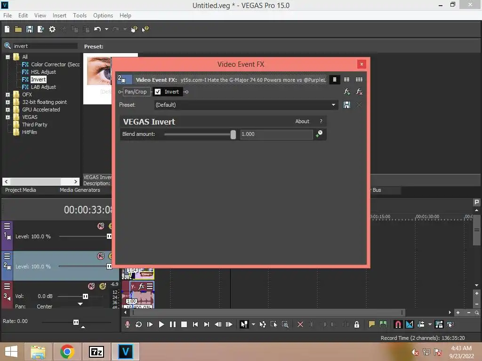Click the What's This help cursor icon
Screen dimensions: 482x361
click(x=145, y=29)
